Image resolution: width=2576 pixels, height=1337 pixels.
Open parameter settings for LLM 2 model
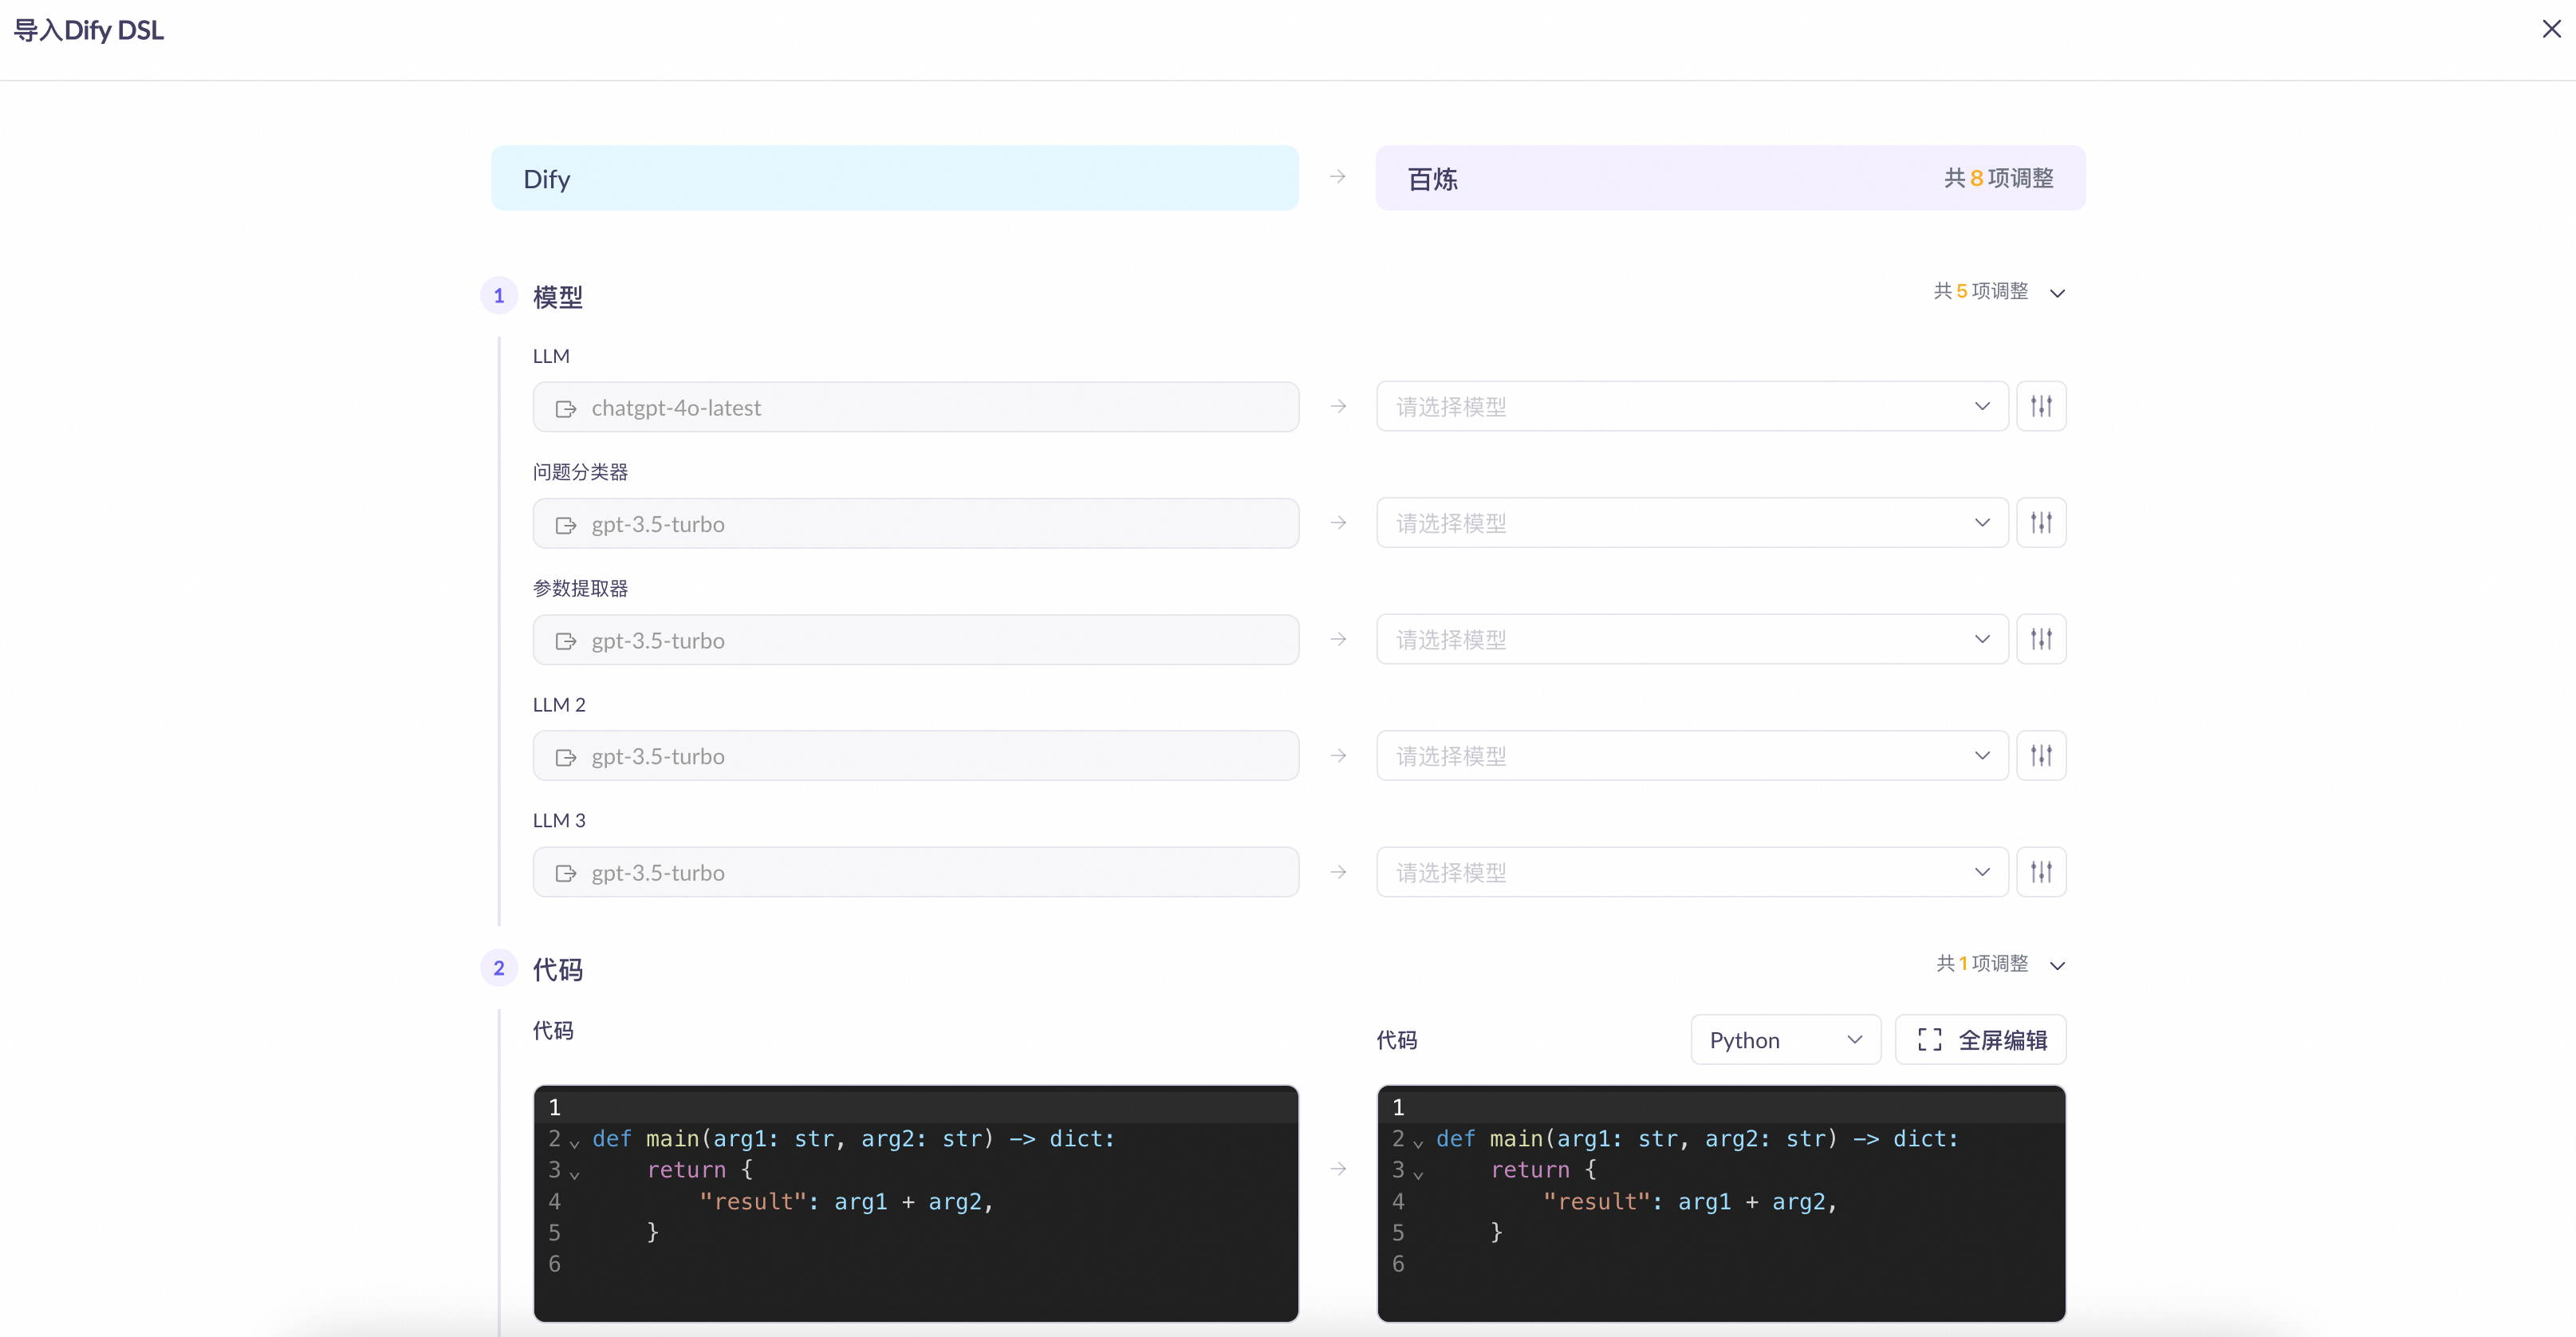click(x=2040, y=756)
